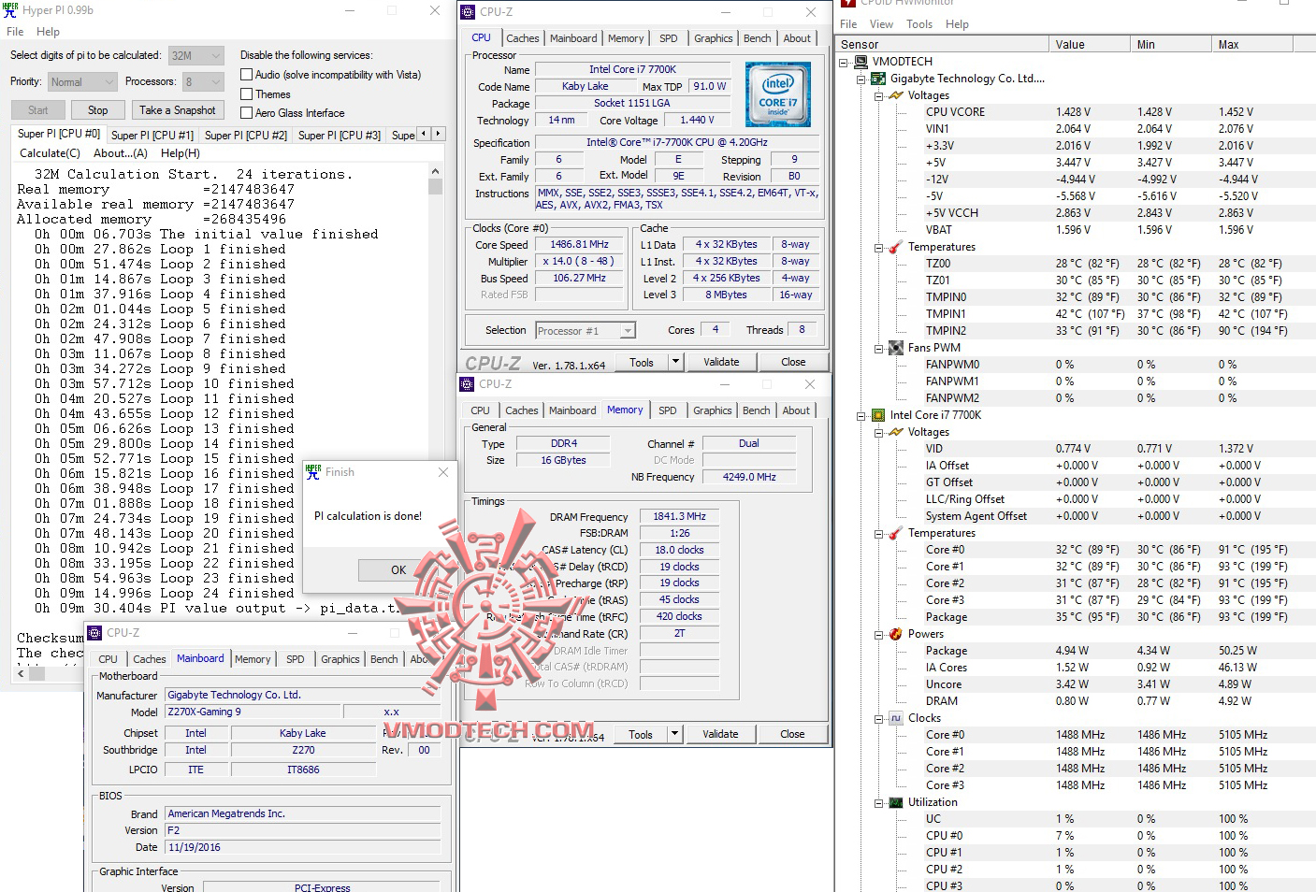Screen dimensions: 1316x892
Task: Open the Tools dropdown arrow in CPU-Z Memory window
Action: [x=674, y=734]
